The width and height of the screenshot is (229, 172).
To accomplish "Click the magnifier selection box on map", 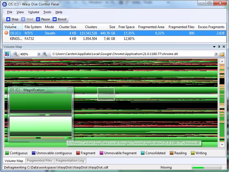I will tap(106, 94).
